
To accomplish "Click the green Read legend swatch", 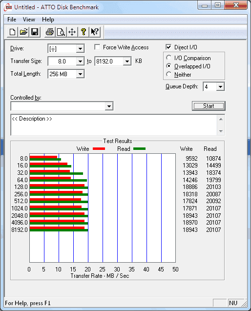I will [x=140, y=149].
